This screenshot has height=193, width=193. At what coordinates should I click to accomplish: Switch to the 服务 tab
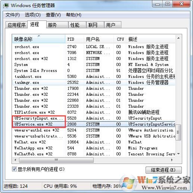[x=57, y=25]
